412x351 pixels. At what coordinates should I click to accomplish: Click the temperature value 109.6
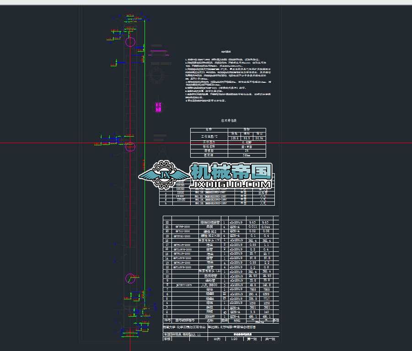tap(235, 138)
